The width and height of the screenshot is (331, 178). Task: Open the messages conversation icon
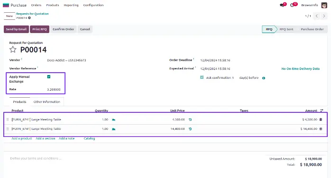point(282,5)
